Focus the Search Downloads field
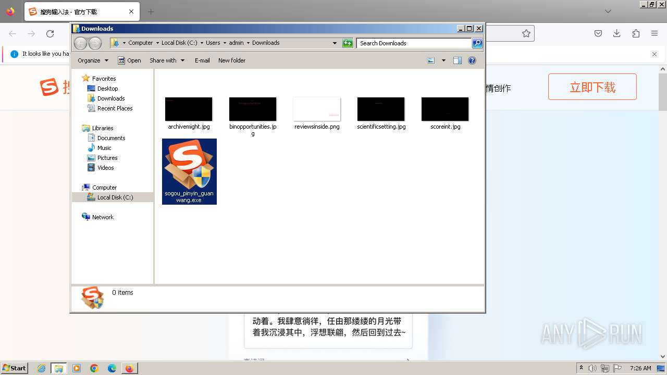Image resolution: width=667 pixels, height=375 pixels. coord(414,43)
